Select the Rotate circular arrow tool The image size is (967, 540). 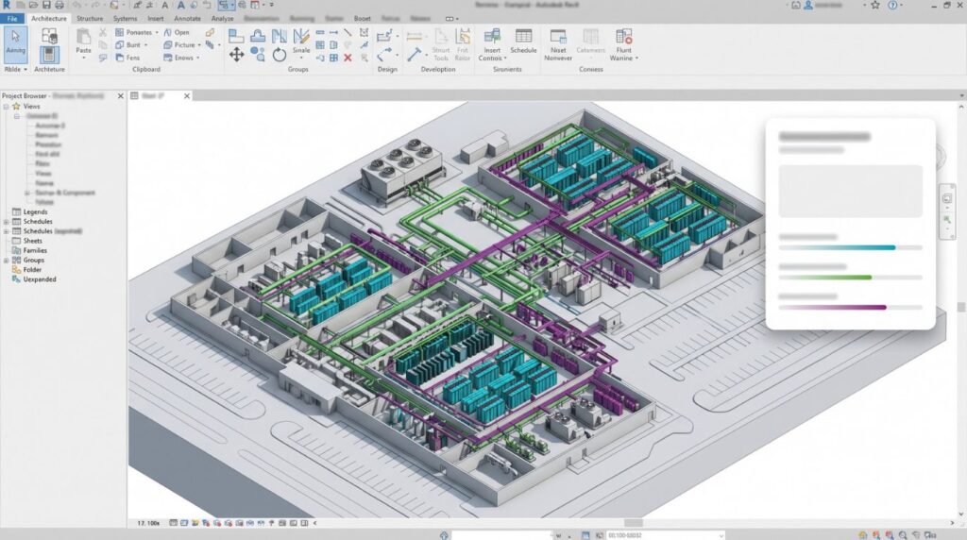click(280, 55)
